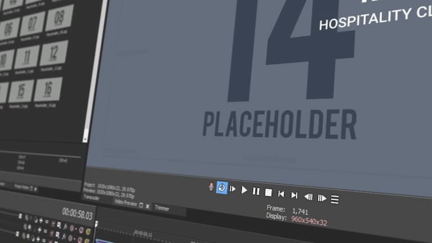Image resolution: width=432 pixels, height=243 pixels.
Task: Click track motion icon on the first track
Action: point(59,226)
